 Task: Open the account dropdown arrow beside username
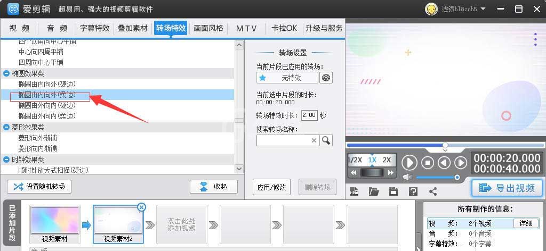coord(483,9)
